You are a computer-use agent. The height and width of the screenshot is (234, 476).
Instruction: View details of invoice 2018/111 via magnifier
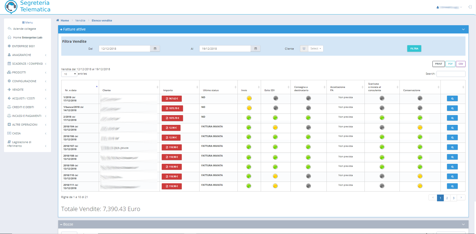click(452, 186)
